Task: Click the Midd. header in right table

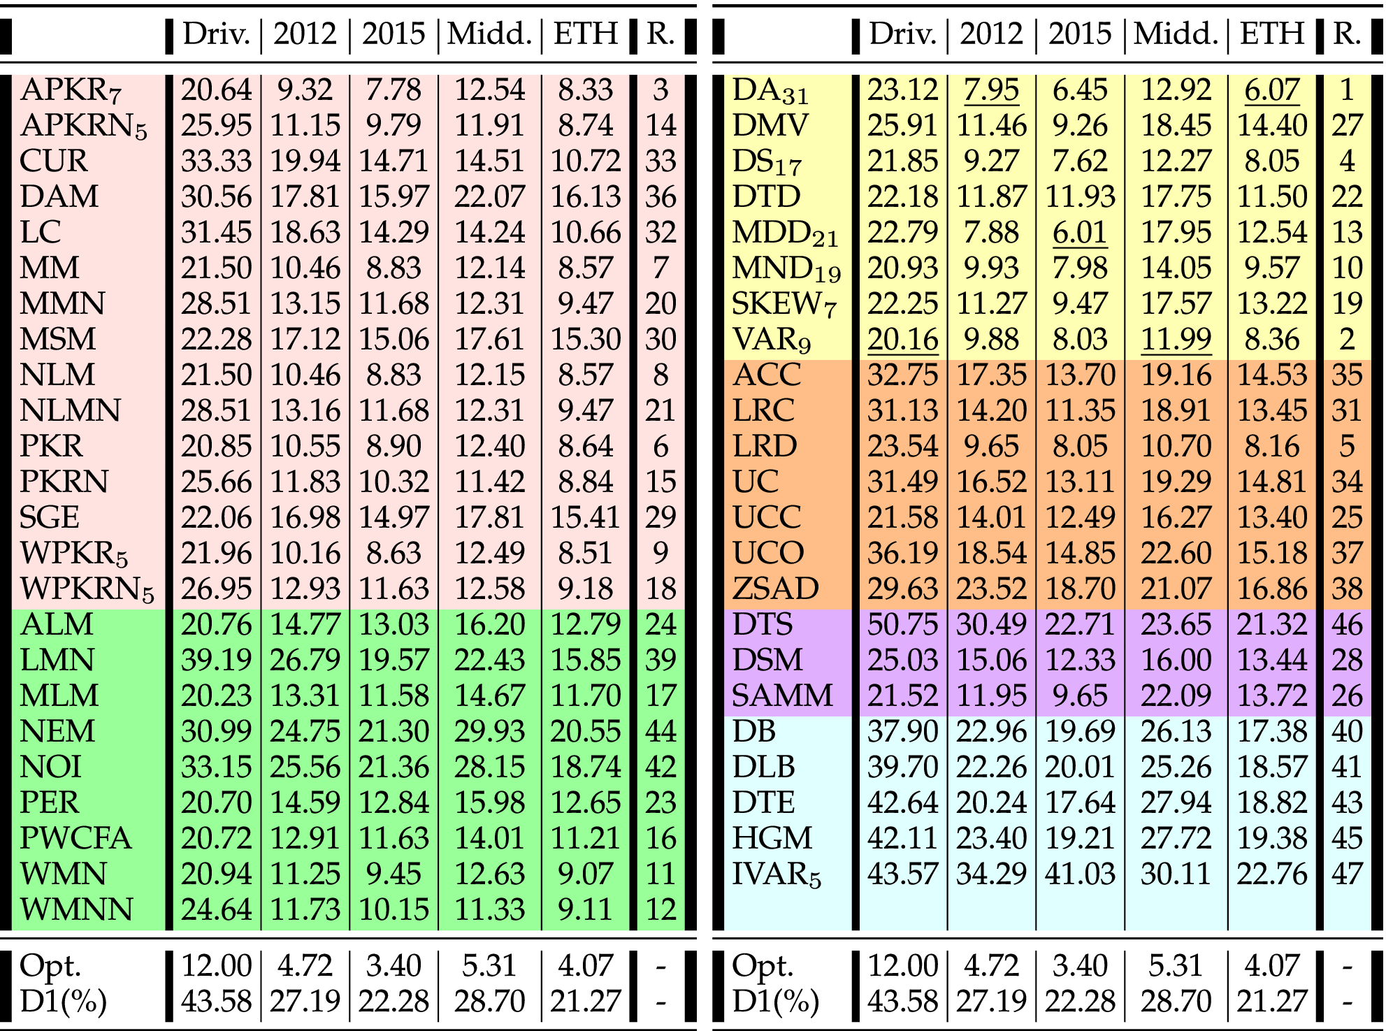Action: click(x=1176, y=34)
